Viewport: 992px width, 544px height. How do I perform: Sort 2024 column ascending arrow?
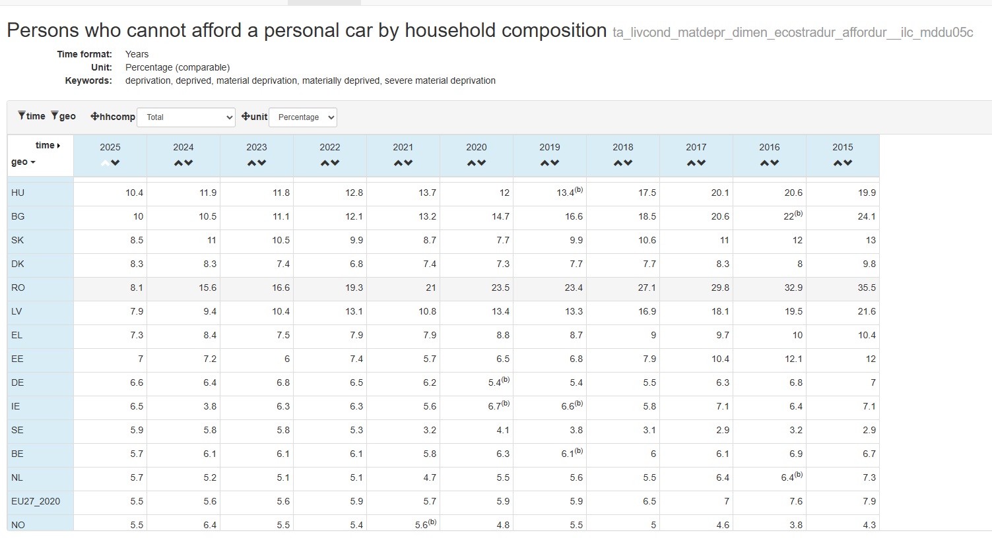(x=178, y=163)
